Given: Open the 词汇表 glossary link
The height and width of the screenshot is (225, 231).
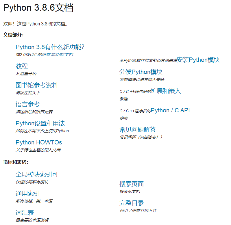Looking at the screenshot, I should click(x=25, y=213).
